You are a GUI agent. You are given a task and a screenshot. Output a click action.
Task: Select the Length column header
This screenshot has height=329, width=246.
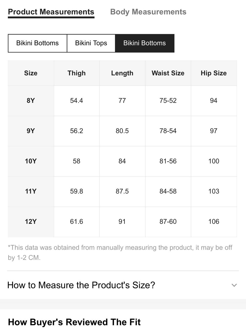[122, 73]
